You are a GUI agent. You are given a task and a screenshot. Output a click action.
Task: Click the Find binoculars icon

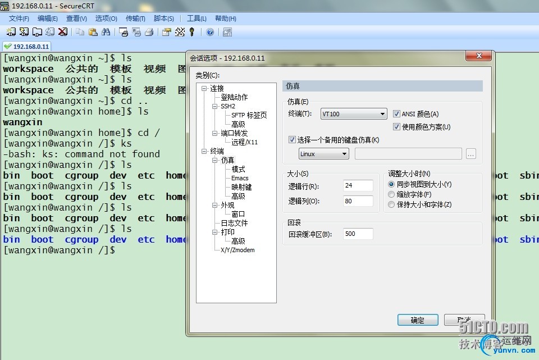(106, 32)
